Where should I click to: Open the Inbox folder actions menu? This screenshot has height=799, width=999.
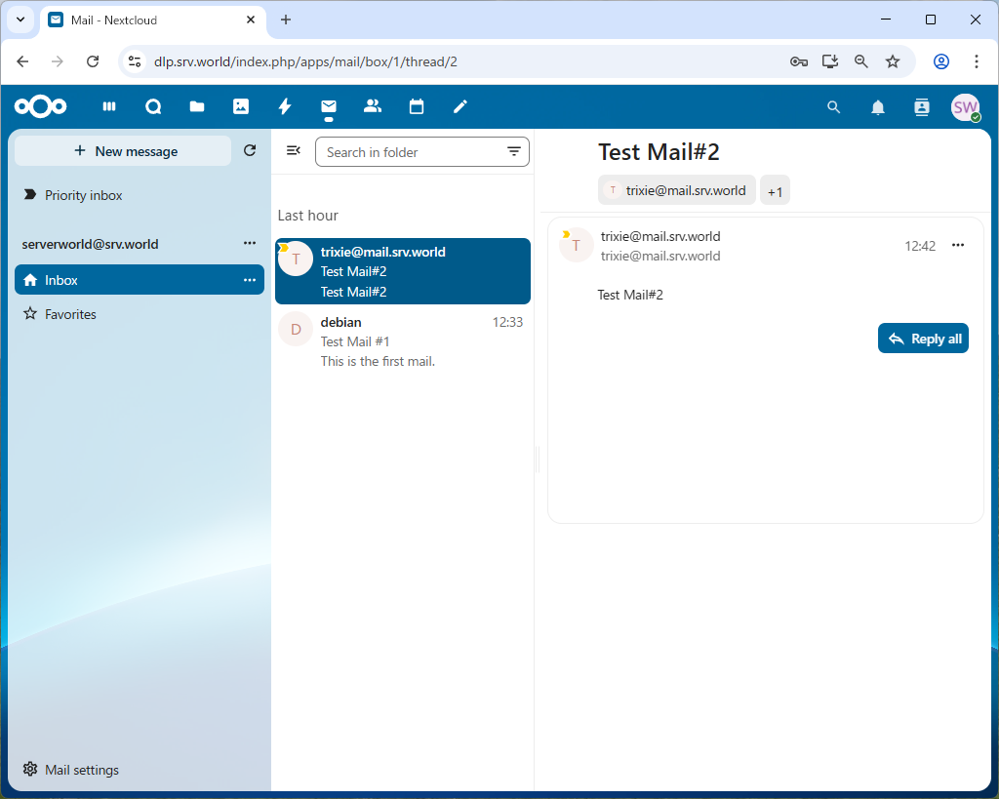(x=250, y=280)
